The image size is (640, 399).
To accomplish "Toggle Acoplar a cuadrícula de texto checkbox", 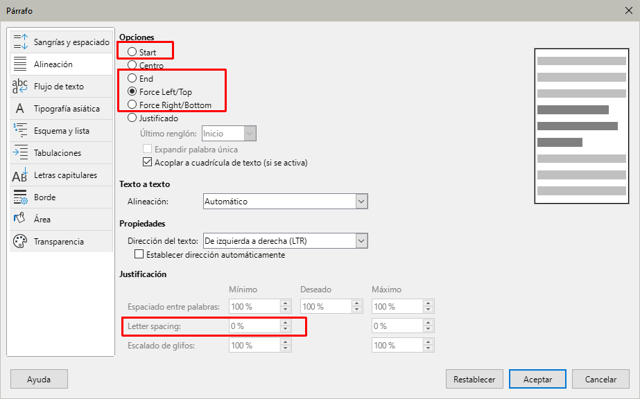I will click(x=147, y=163).
